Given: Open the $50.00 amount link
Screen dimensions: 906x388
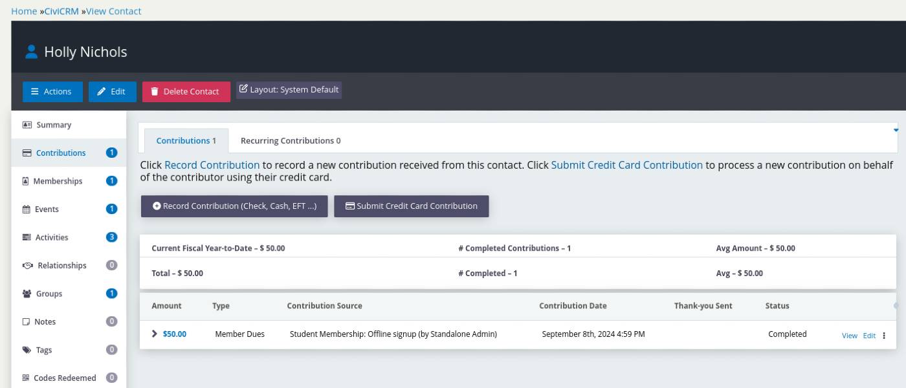Looking at the screenshot, I should [x=175, y=334].
